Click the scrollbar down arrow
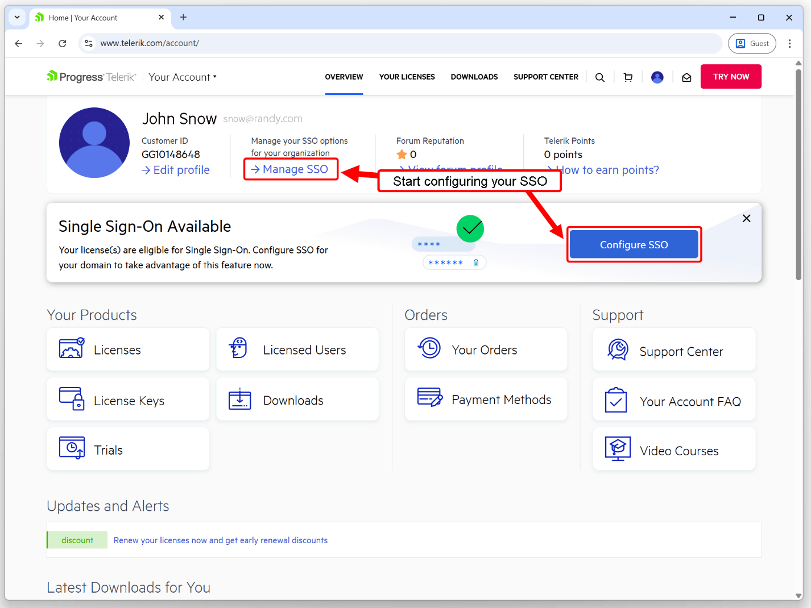The image size is (811, 608). point(798,595)
